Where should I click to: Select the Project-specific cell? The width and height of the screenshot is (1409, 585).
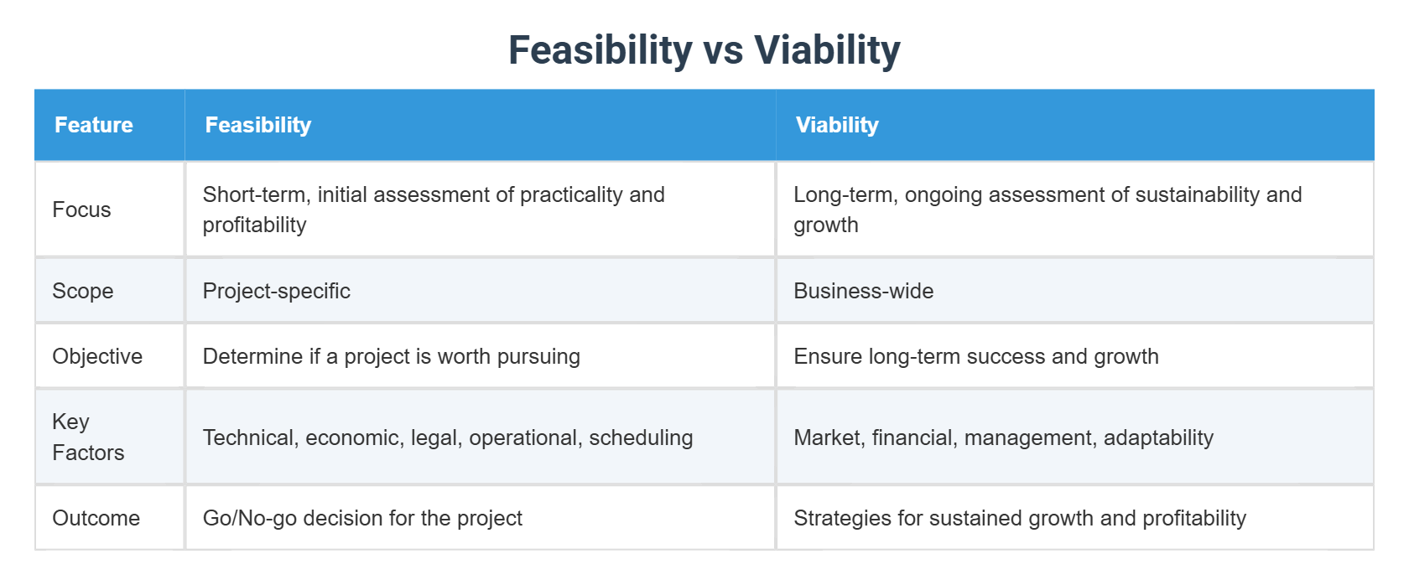point(277,291)
